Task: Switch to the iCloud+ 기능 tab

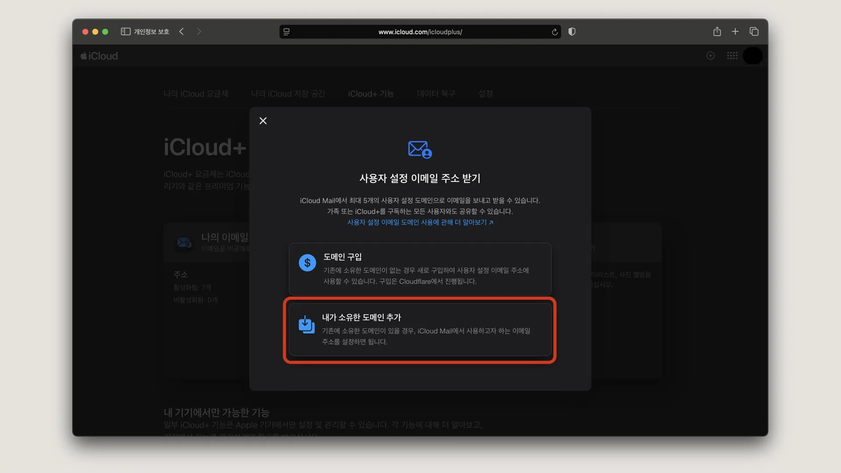Action: click(x=371, y=94)
